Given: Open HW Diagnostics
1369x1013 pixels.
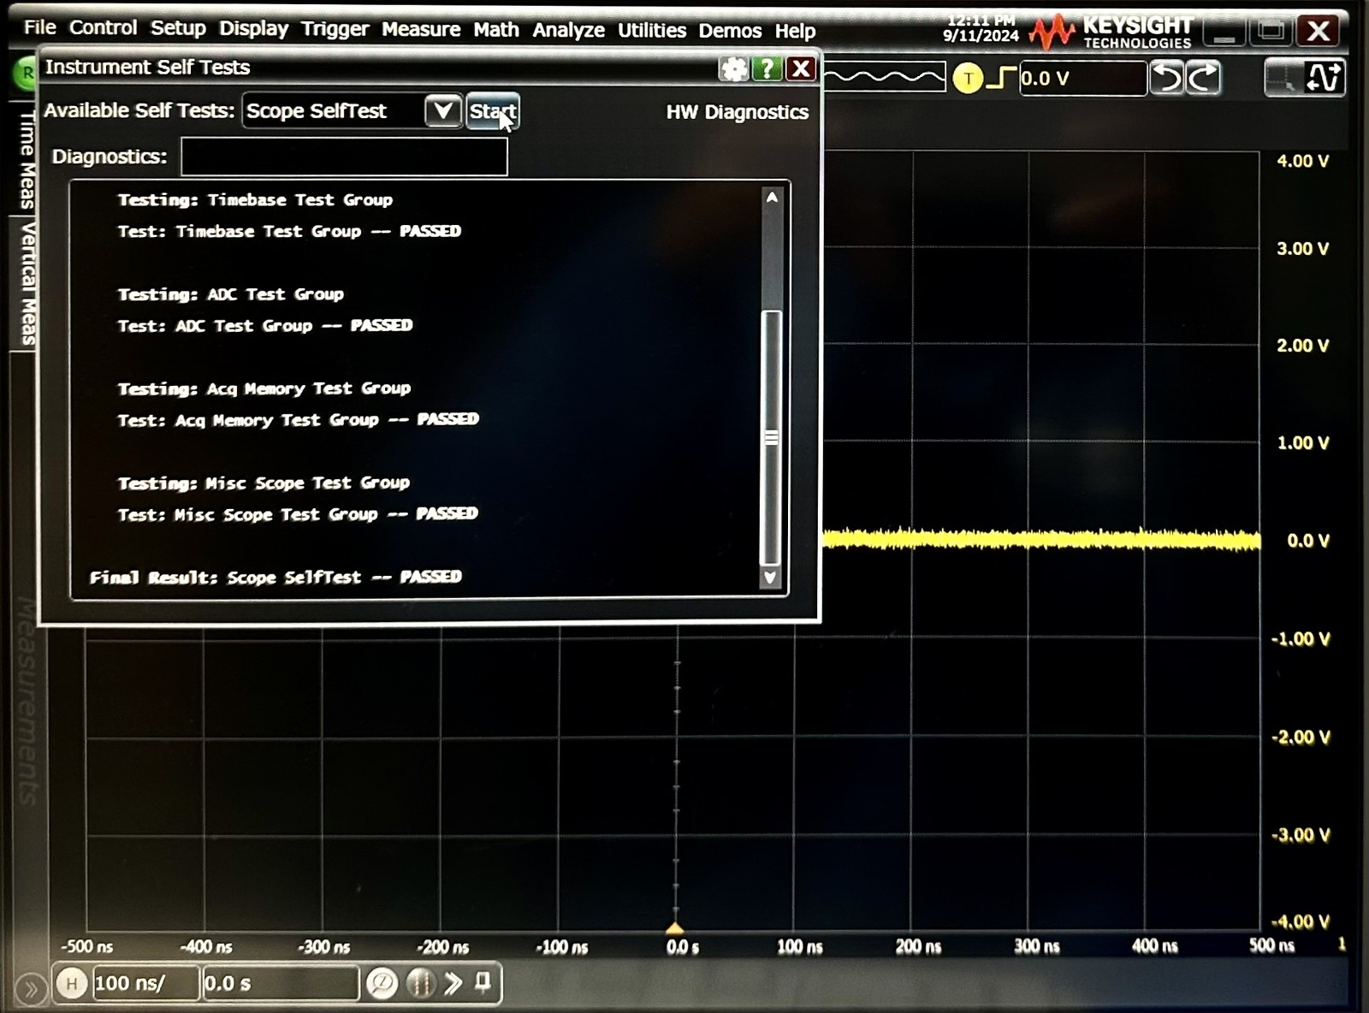Looking at the screenshot, I should click(x=738, y=112).
